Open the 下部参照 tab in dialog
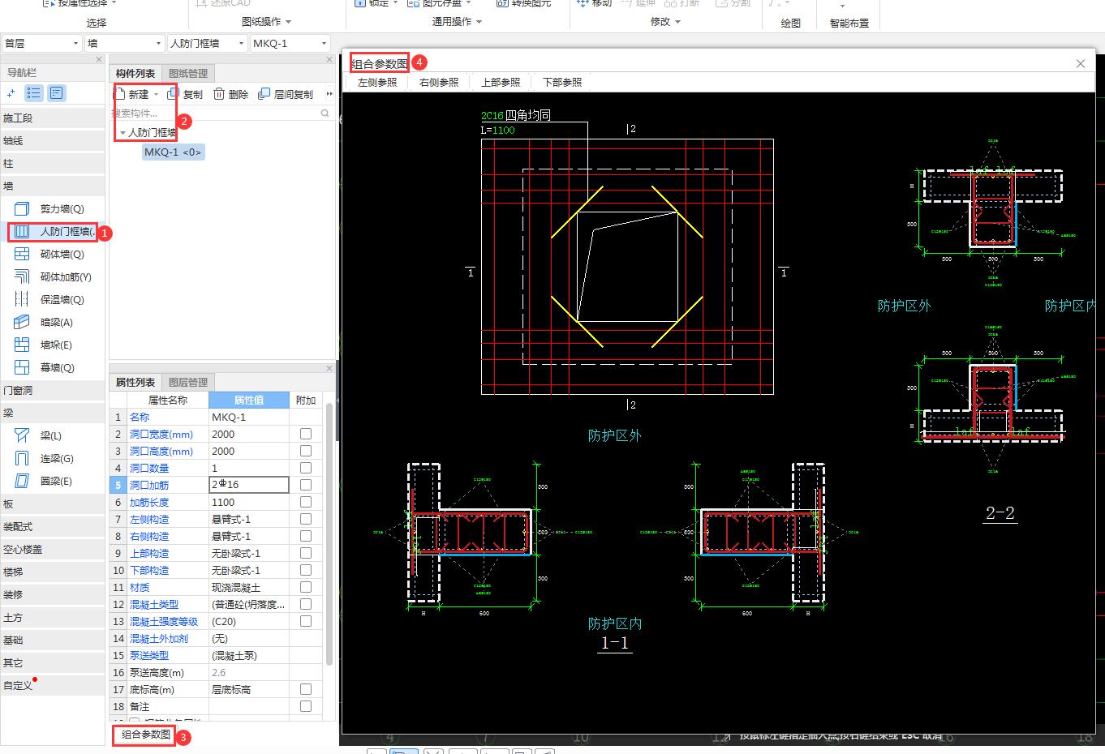The image size is (1105, 754). 562,82
